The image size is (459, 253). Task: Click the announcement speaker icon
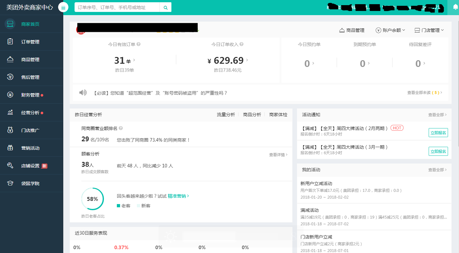click(x=83, y=93)
